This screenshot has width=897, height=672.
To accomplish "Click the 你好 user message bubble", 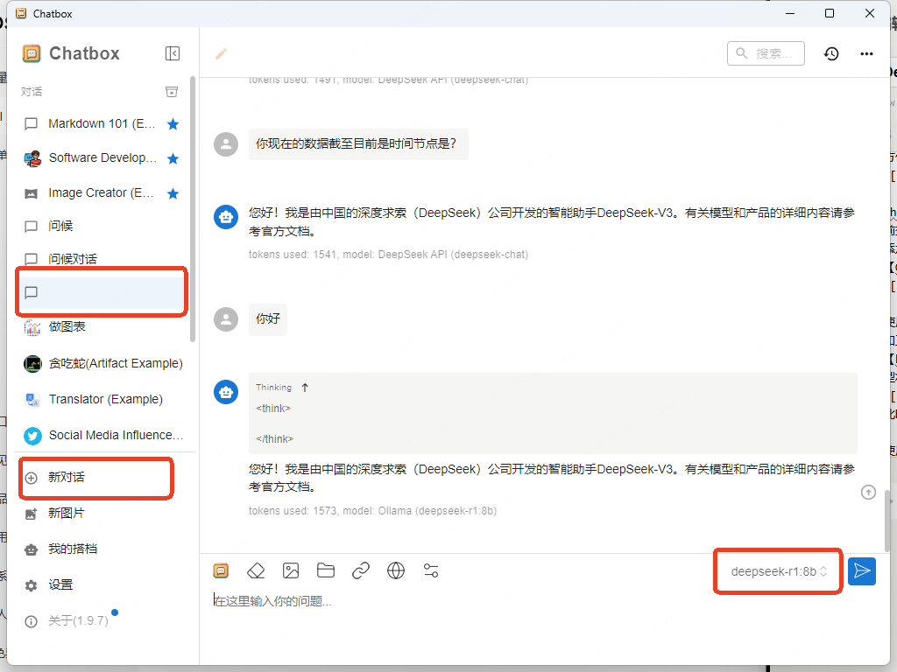I will 268,318.
